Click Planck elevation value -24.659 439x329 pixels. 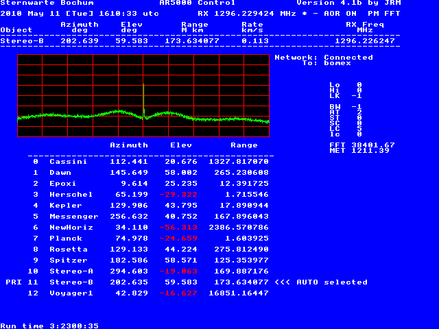coord(178,239)
